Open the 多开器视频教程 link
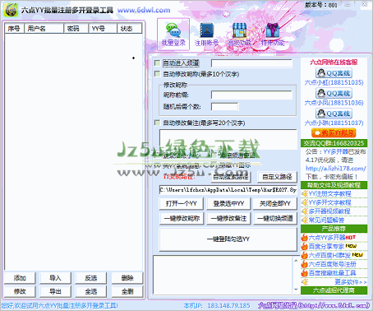373x311 pixels. 329,211
